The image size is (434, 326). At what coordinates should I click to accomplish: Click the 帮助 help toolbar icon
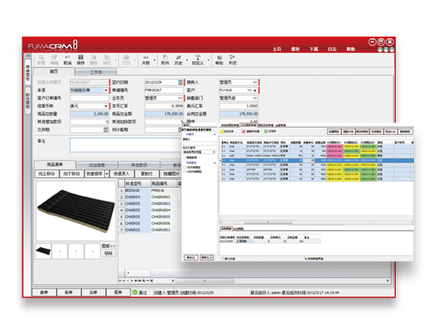click(x=219, y=60)
